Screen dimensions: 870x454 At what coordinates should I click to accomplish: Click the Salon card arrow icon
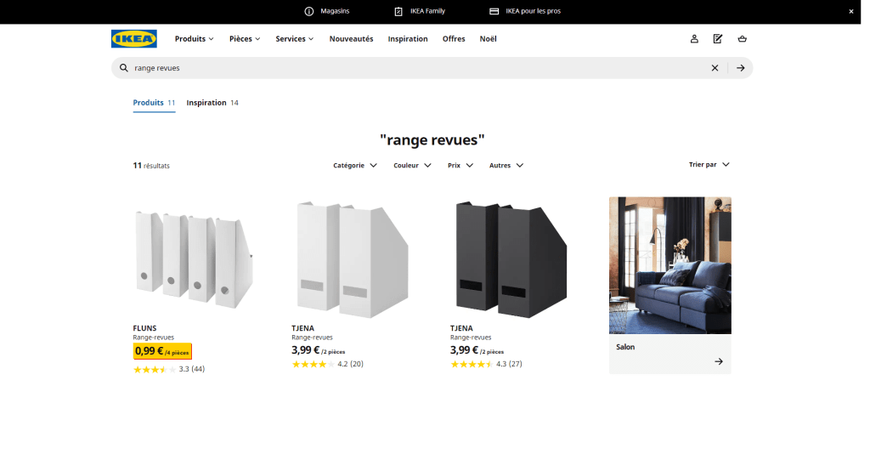point(719,361)
